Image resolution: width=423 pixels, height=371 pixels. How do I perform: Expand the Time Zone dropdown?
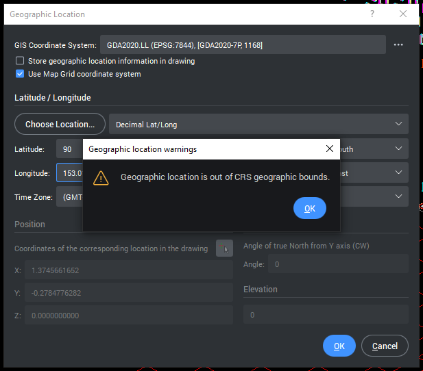pos(374,196)
